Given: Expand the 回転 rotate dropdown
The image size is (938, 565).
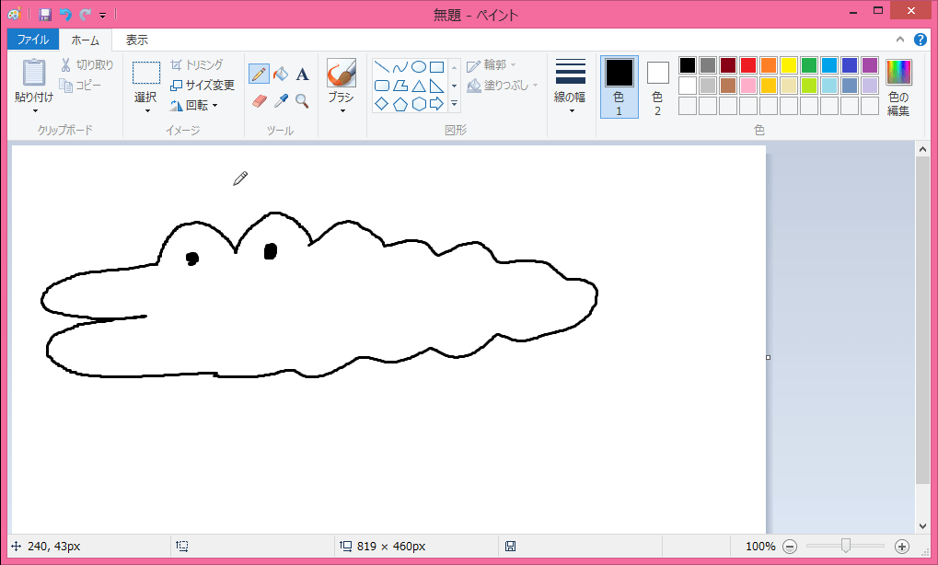Looking at the screenshot, I should [x=194, y=105].
